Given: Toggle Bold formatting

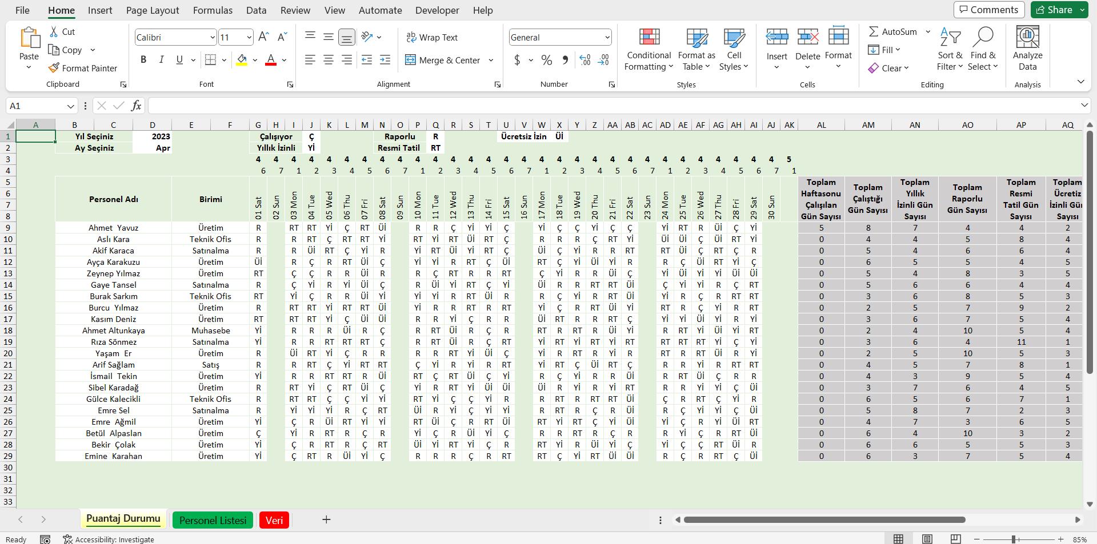Looking at the screenshot, I should point(143,60).
